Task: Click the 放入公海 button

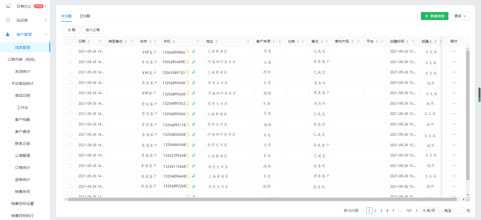Action: point(93,30)
